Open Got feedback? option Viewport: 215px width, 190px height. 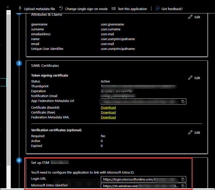click(x=169, y=9)
